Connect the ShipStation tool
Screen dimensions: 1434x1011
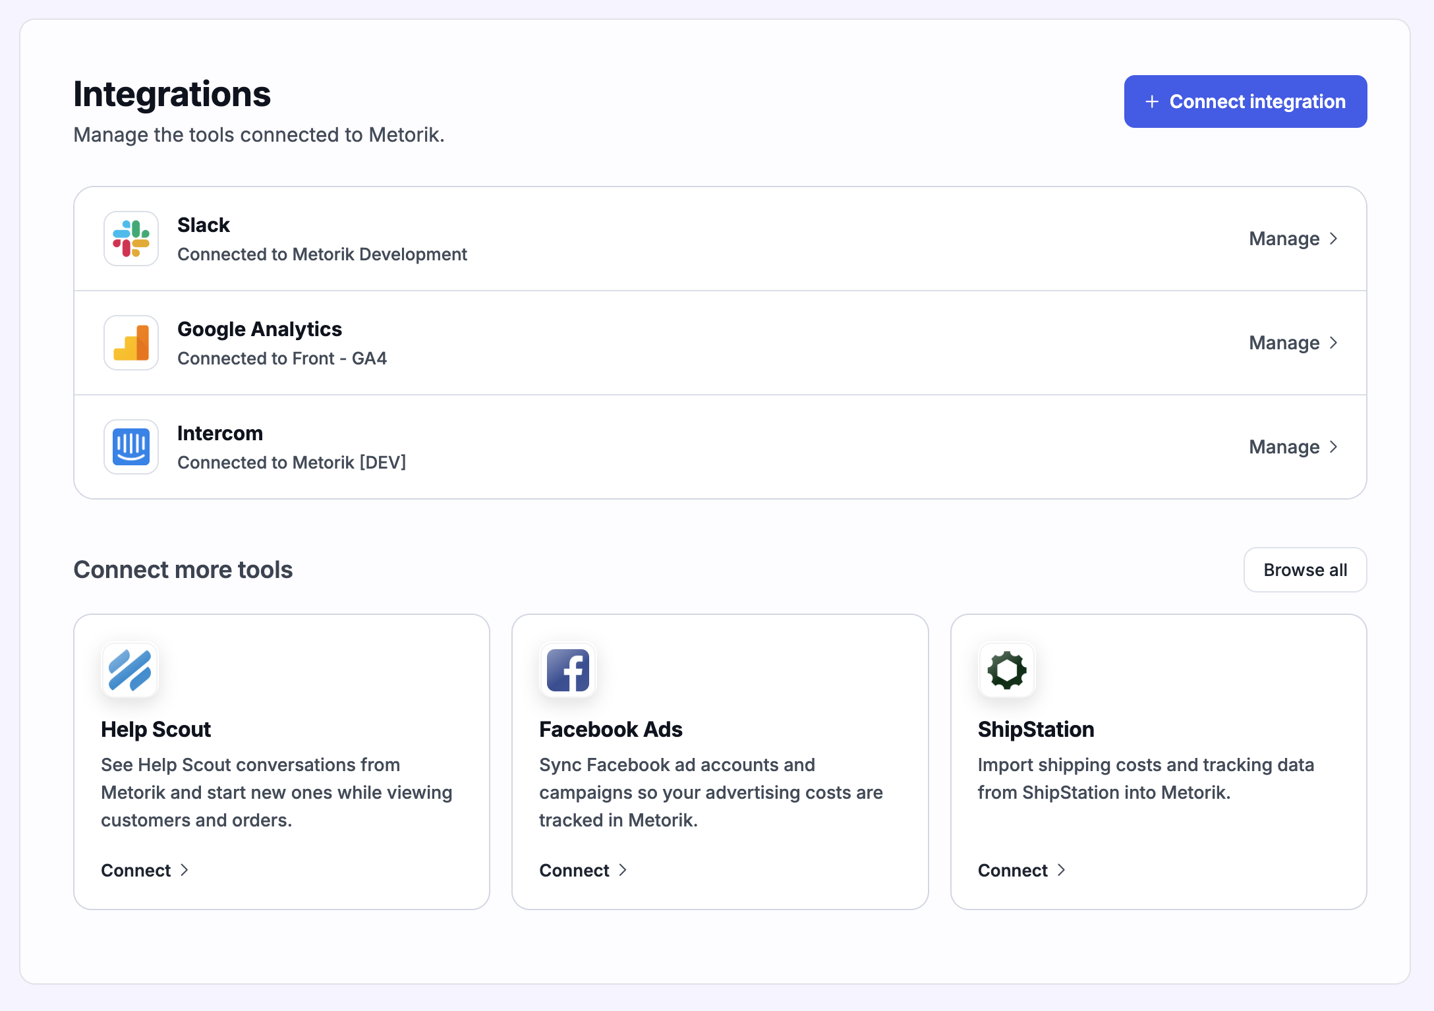coord(1021,870)
